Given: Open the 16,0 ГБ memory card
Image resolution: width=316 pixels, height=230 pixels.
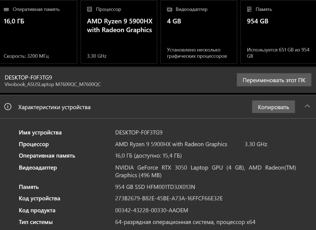Looking at the screenshot, I should 38,32.
